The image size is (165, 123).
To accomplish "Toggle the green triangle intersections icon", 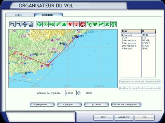I will (x=64, y=24).
